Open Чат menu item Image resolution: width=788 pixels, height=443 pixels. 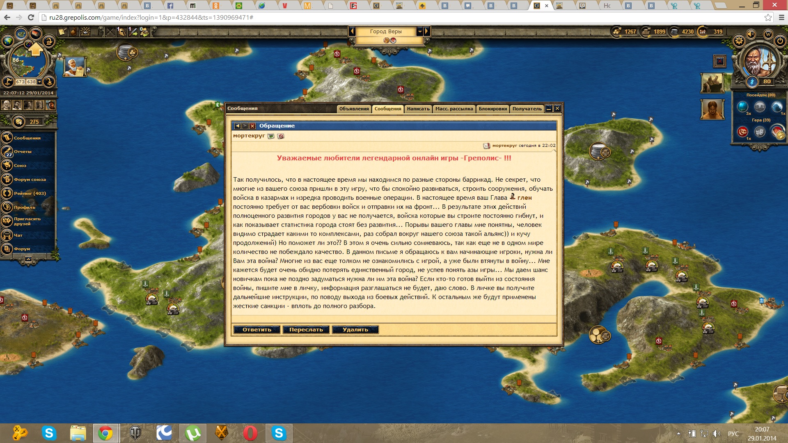27,235
